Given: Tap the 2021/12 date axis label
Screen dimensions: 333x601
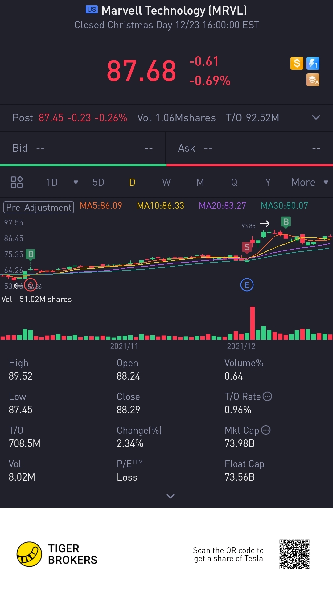Looking at the screenshot, I should pyautogui.click(x=241, y=346).
